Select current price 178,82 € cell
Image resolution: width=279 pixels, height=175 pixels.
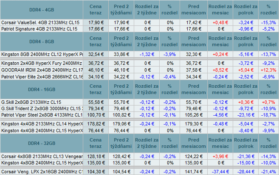[x=96, y=124]
